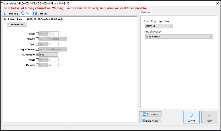Open the November month dropdown
The height and width of the screenshot is (131, 221).
point(58,39)
